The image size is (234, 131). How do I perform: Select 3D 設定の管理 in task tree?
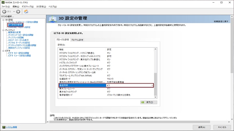click(x=16, y=25)
